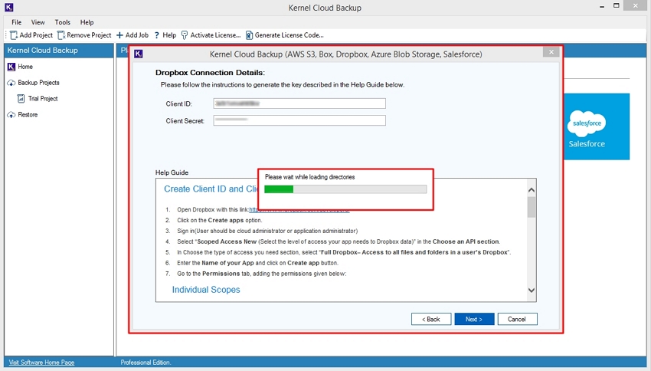Click the 'Enter the Name of your App' step
Viewport: 651px width, 371px height.
click(258, 263)
